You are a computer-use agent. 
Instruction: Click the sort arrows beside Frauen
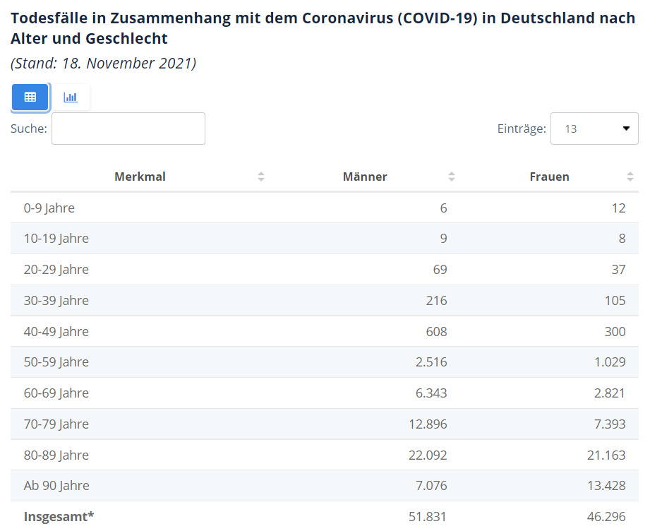coord(630,177)
